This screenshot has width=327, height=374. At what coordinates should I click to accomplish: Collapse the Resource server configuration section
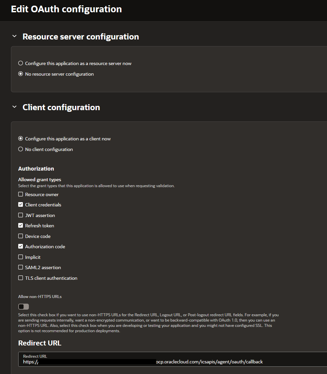14,37
